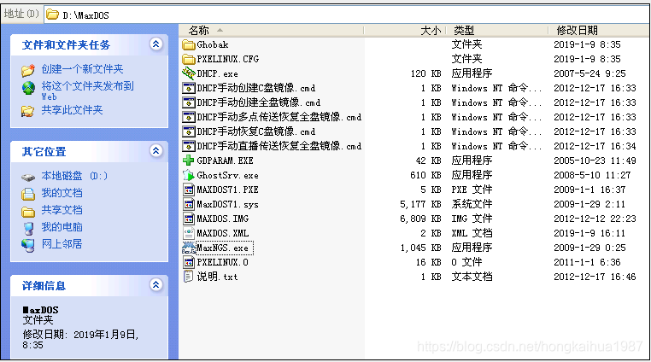Select file name DHCP手动创建C盘镜像.cmd

pyautogui.click(x=256, y=88)
